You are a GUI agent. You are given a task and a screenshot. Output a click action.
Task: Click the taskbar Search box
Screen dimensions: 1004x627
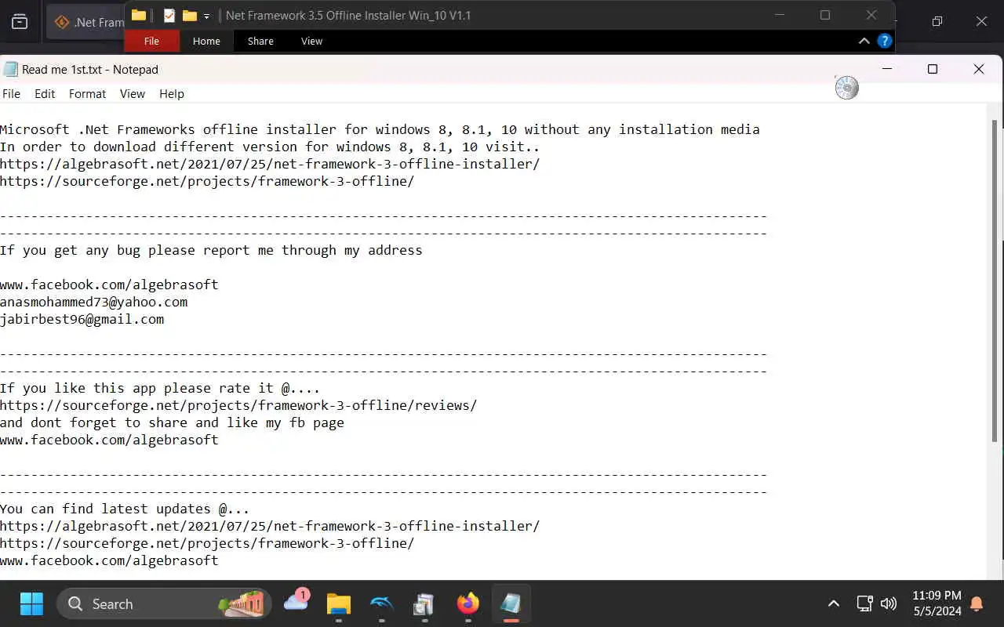[x=164, y=603]
